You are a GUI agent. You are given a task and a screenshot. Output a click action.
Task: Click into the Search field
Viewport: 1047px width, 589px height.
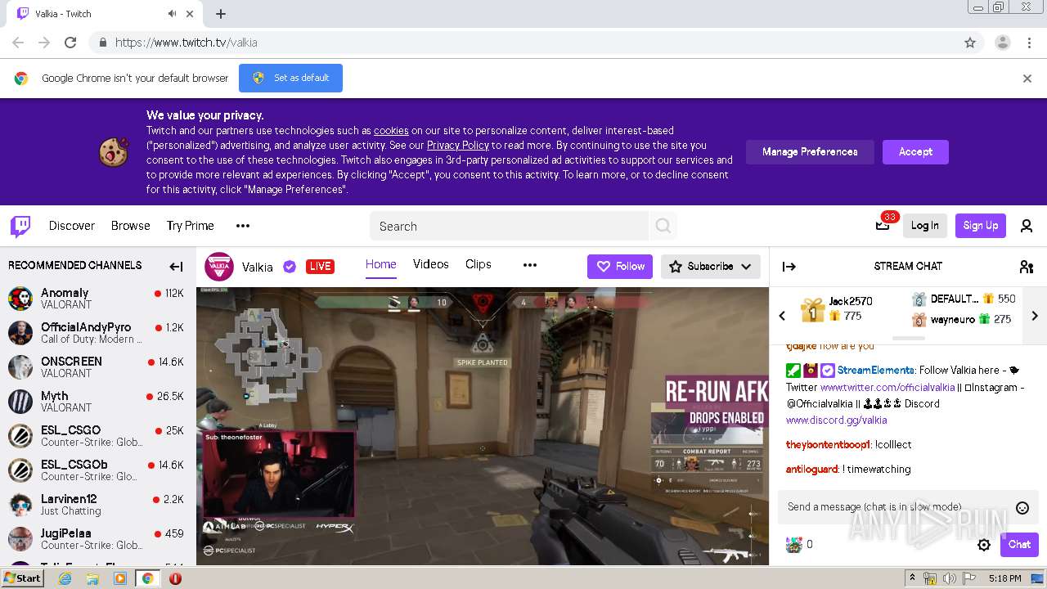[x=510, y=226]
